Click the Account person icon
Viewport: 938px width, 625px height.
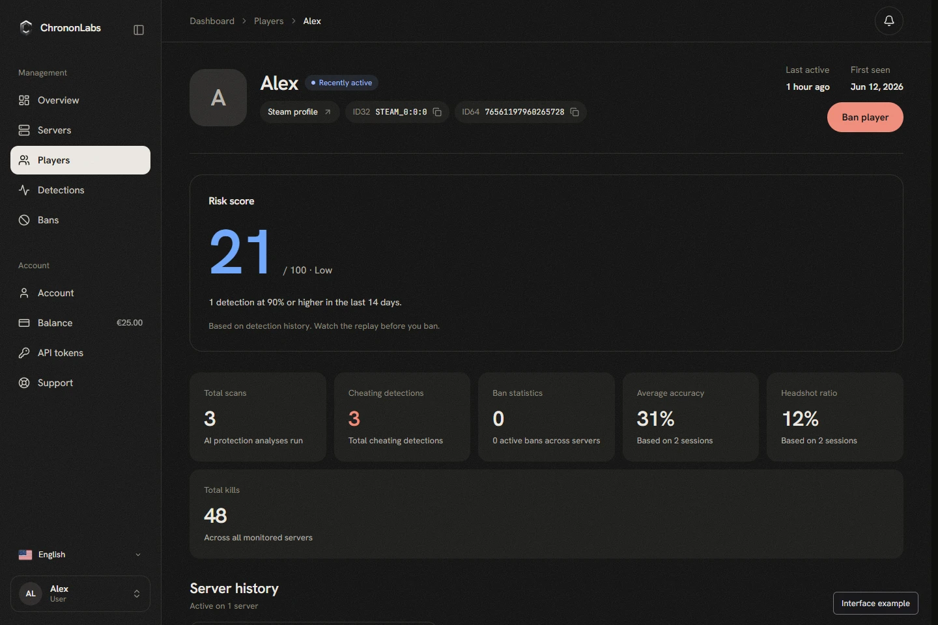[x=24, y=293]
